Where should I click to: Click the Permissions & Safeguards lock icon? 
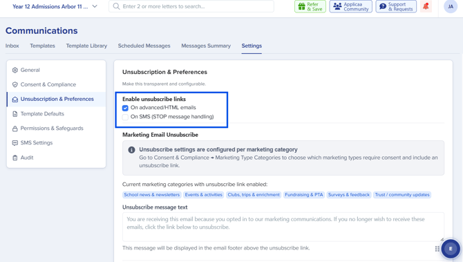15,129
